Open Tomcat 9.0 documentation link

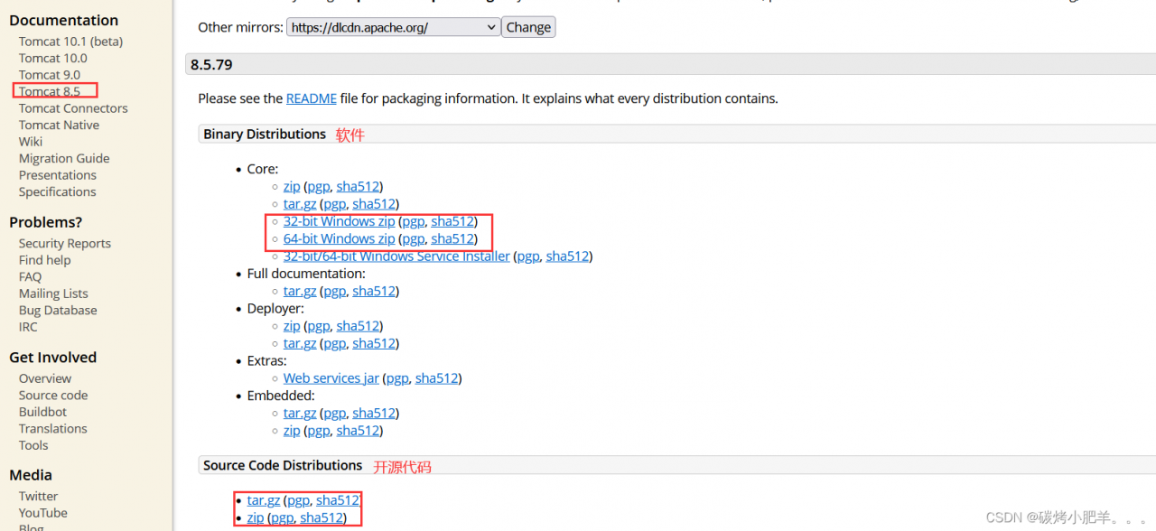(50, 75)
